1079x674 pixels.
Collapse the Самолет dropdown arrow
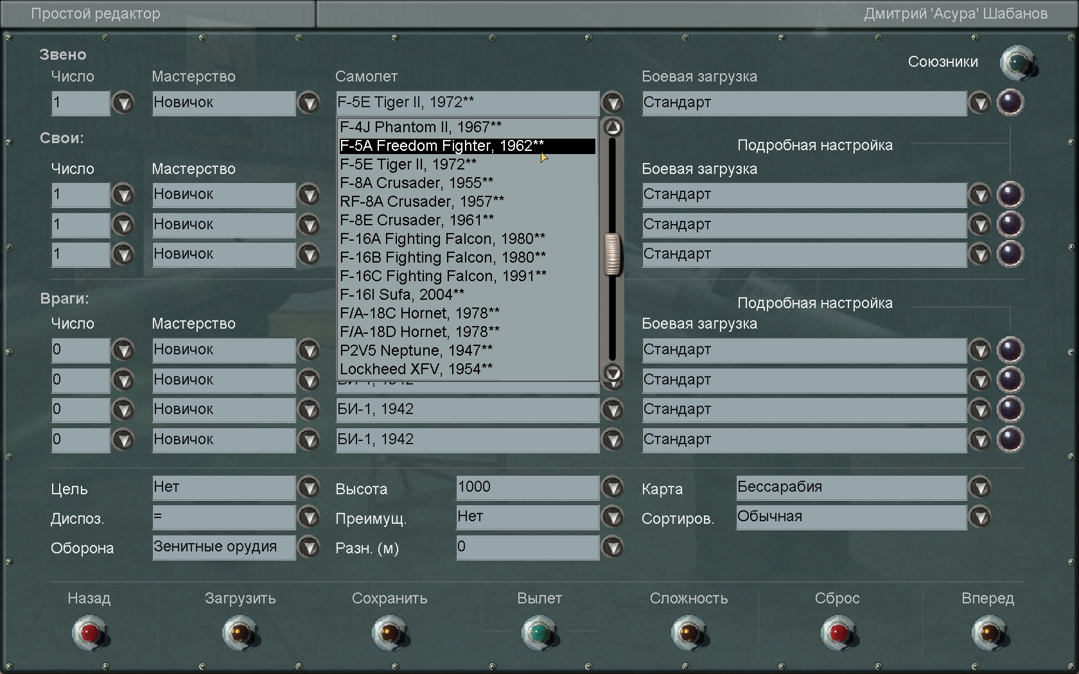[x=613, y=103]
